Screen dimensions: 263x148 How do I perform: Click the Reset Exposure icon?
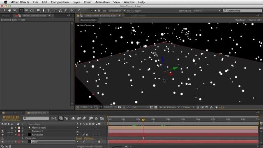[216, 107]
